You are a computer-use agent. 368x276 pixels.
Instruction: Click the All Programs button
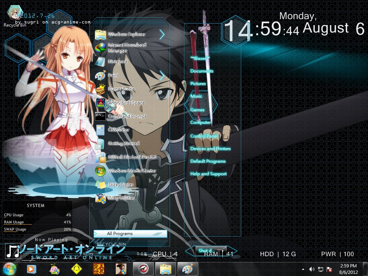coord(130,234)
